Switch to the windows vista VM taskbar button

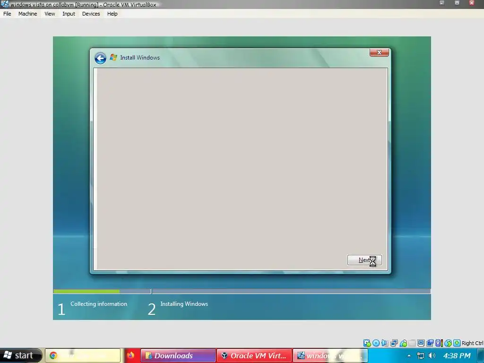330,355
